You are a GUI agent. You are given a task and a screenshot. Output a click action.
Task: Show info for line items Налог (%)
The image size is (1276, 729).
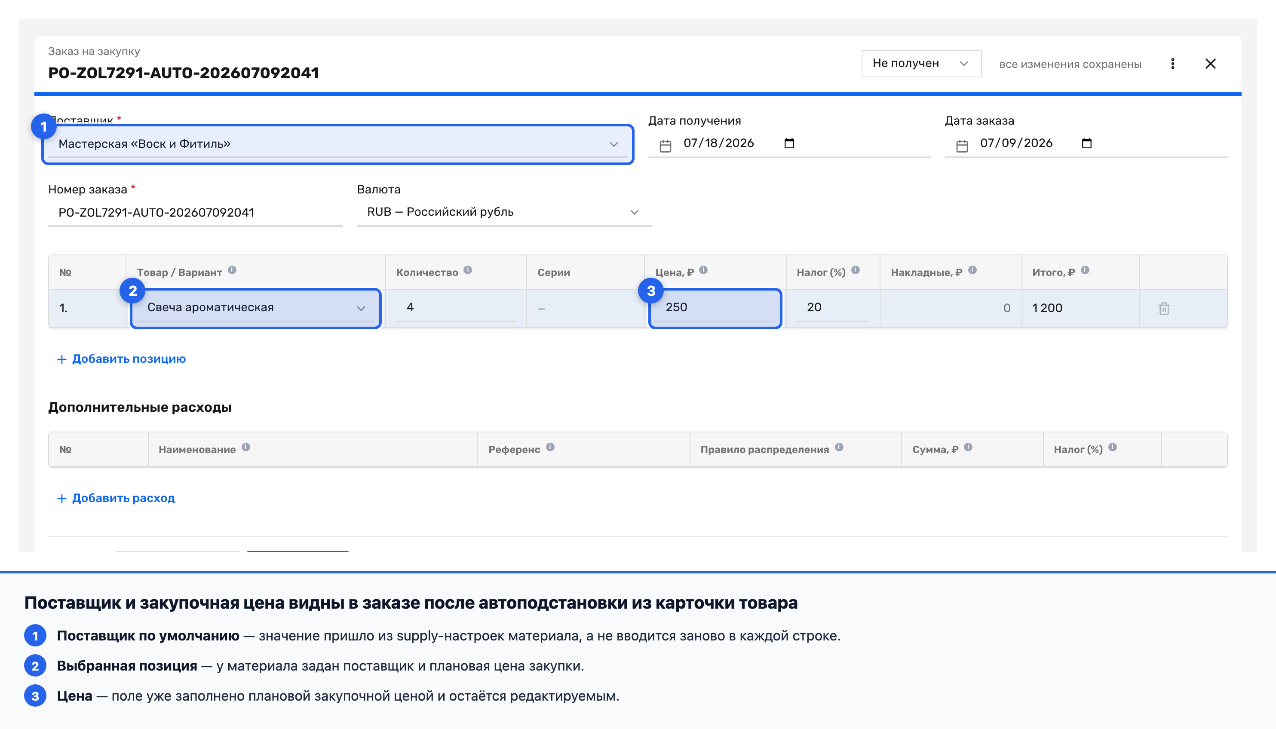coord(856,270)
